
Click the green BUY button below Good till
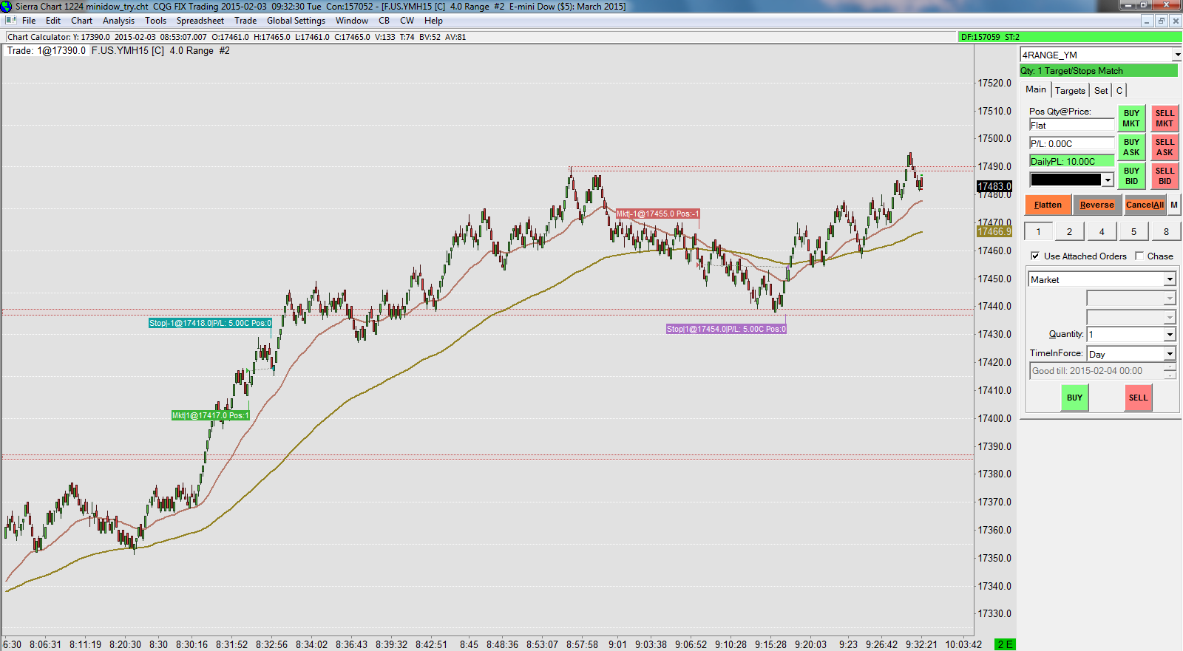click(x=1074, y=398)
